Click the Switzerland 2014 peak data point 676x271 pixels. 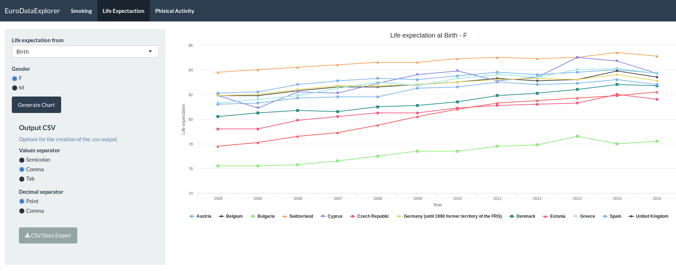pyautogui.click(x=617, y=53)
